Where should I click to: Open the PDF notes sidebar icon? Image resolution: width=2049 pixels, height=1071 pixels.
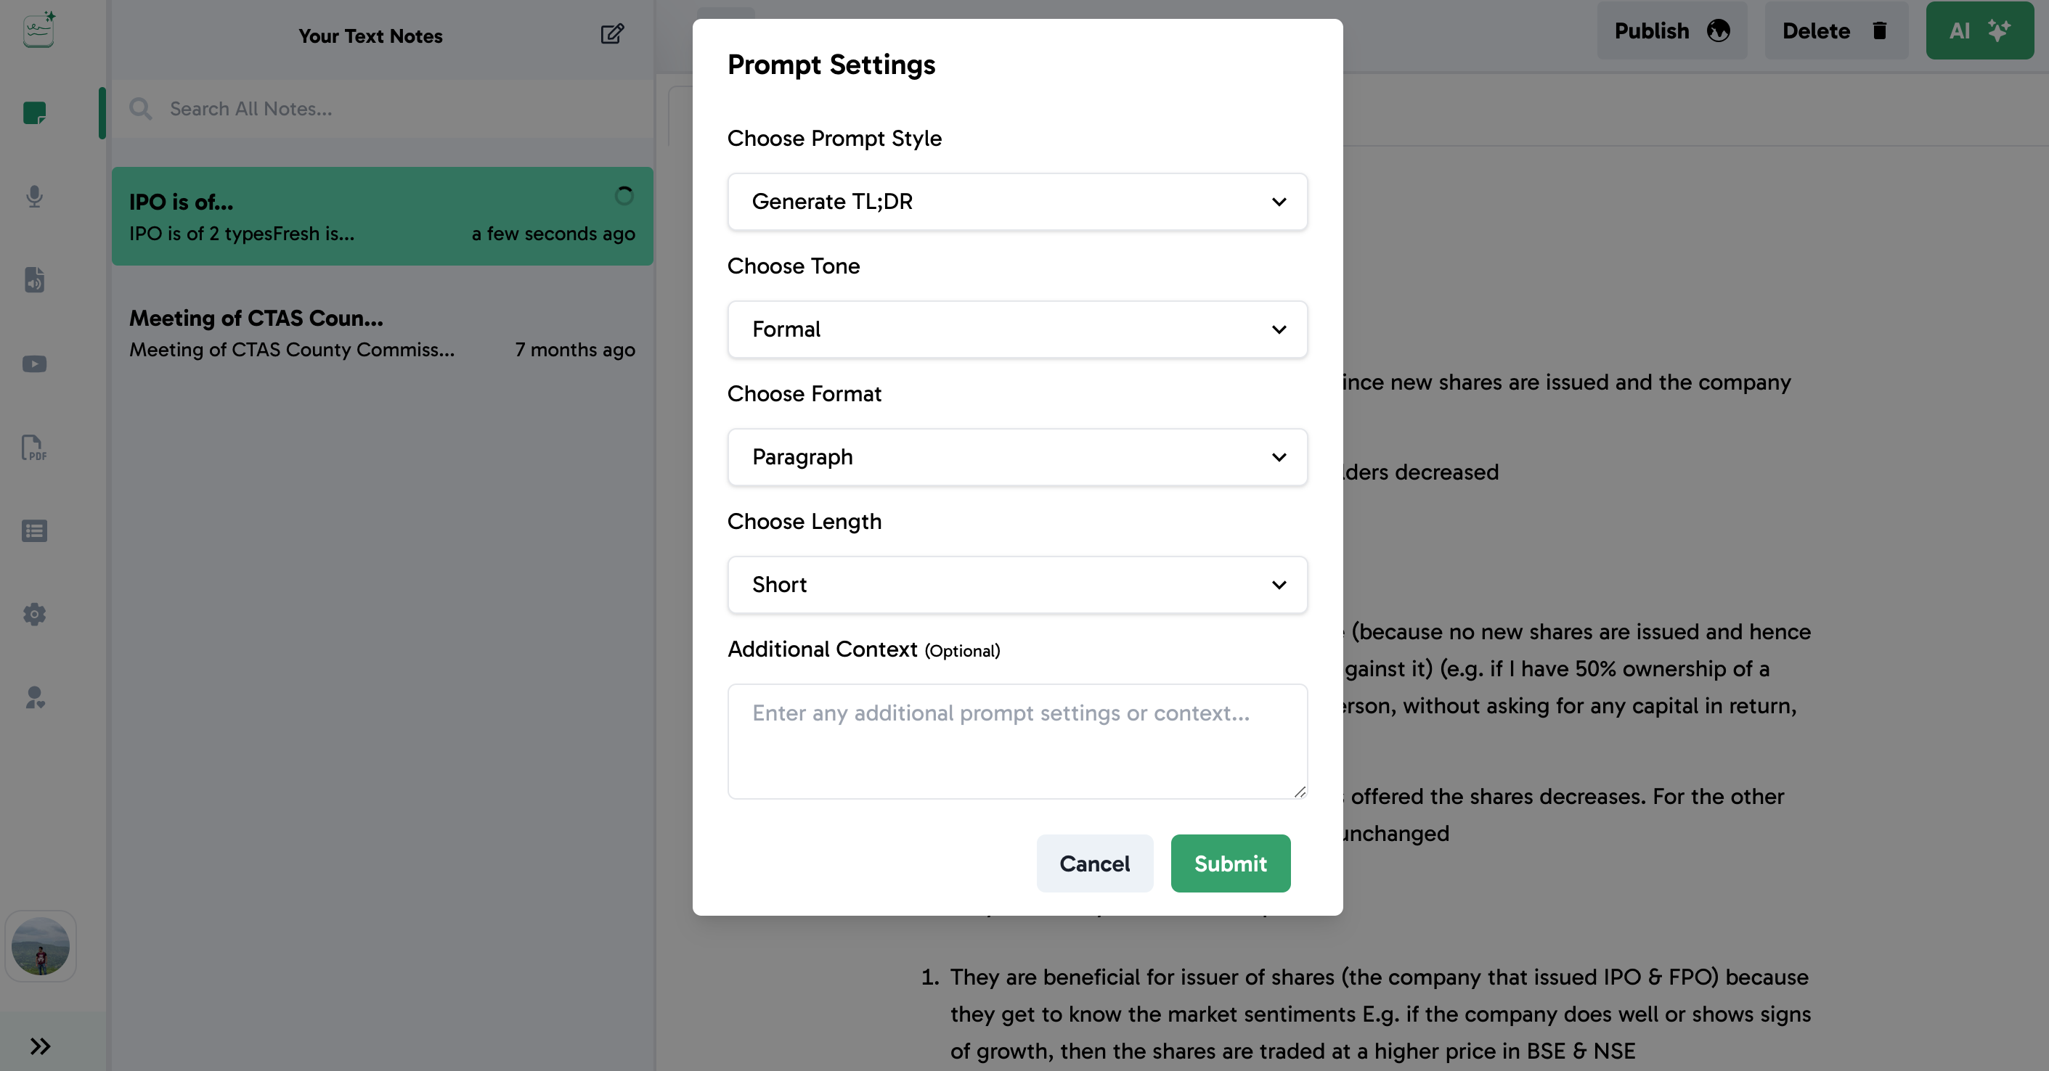34,448
